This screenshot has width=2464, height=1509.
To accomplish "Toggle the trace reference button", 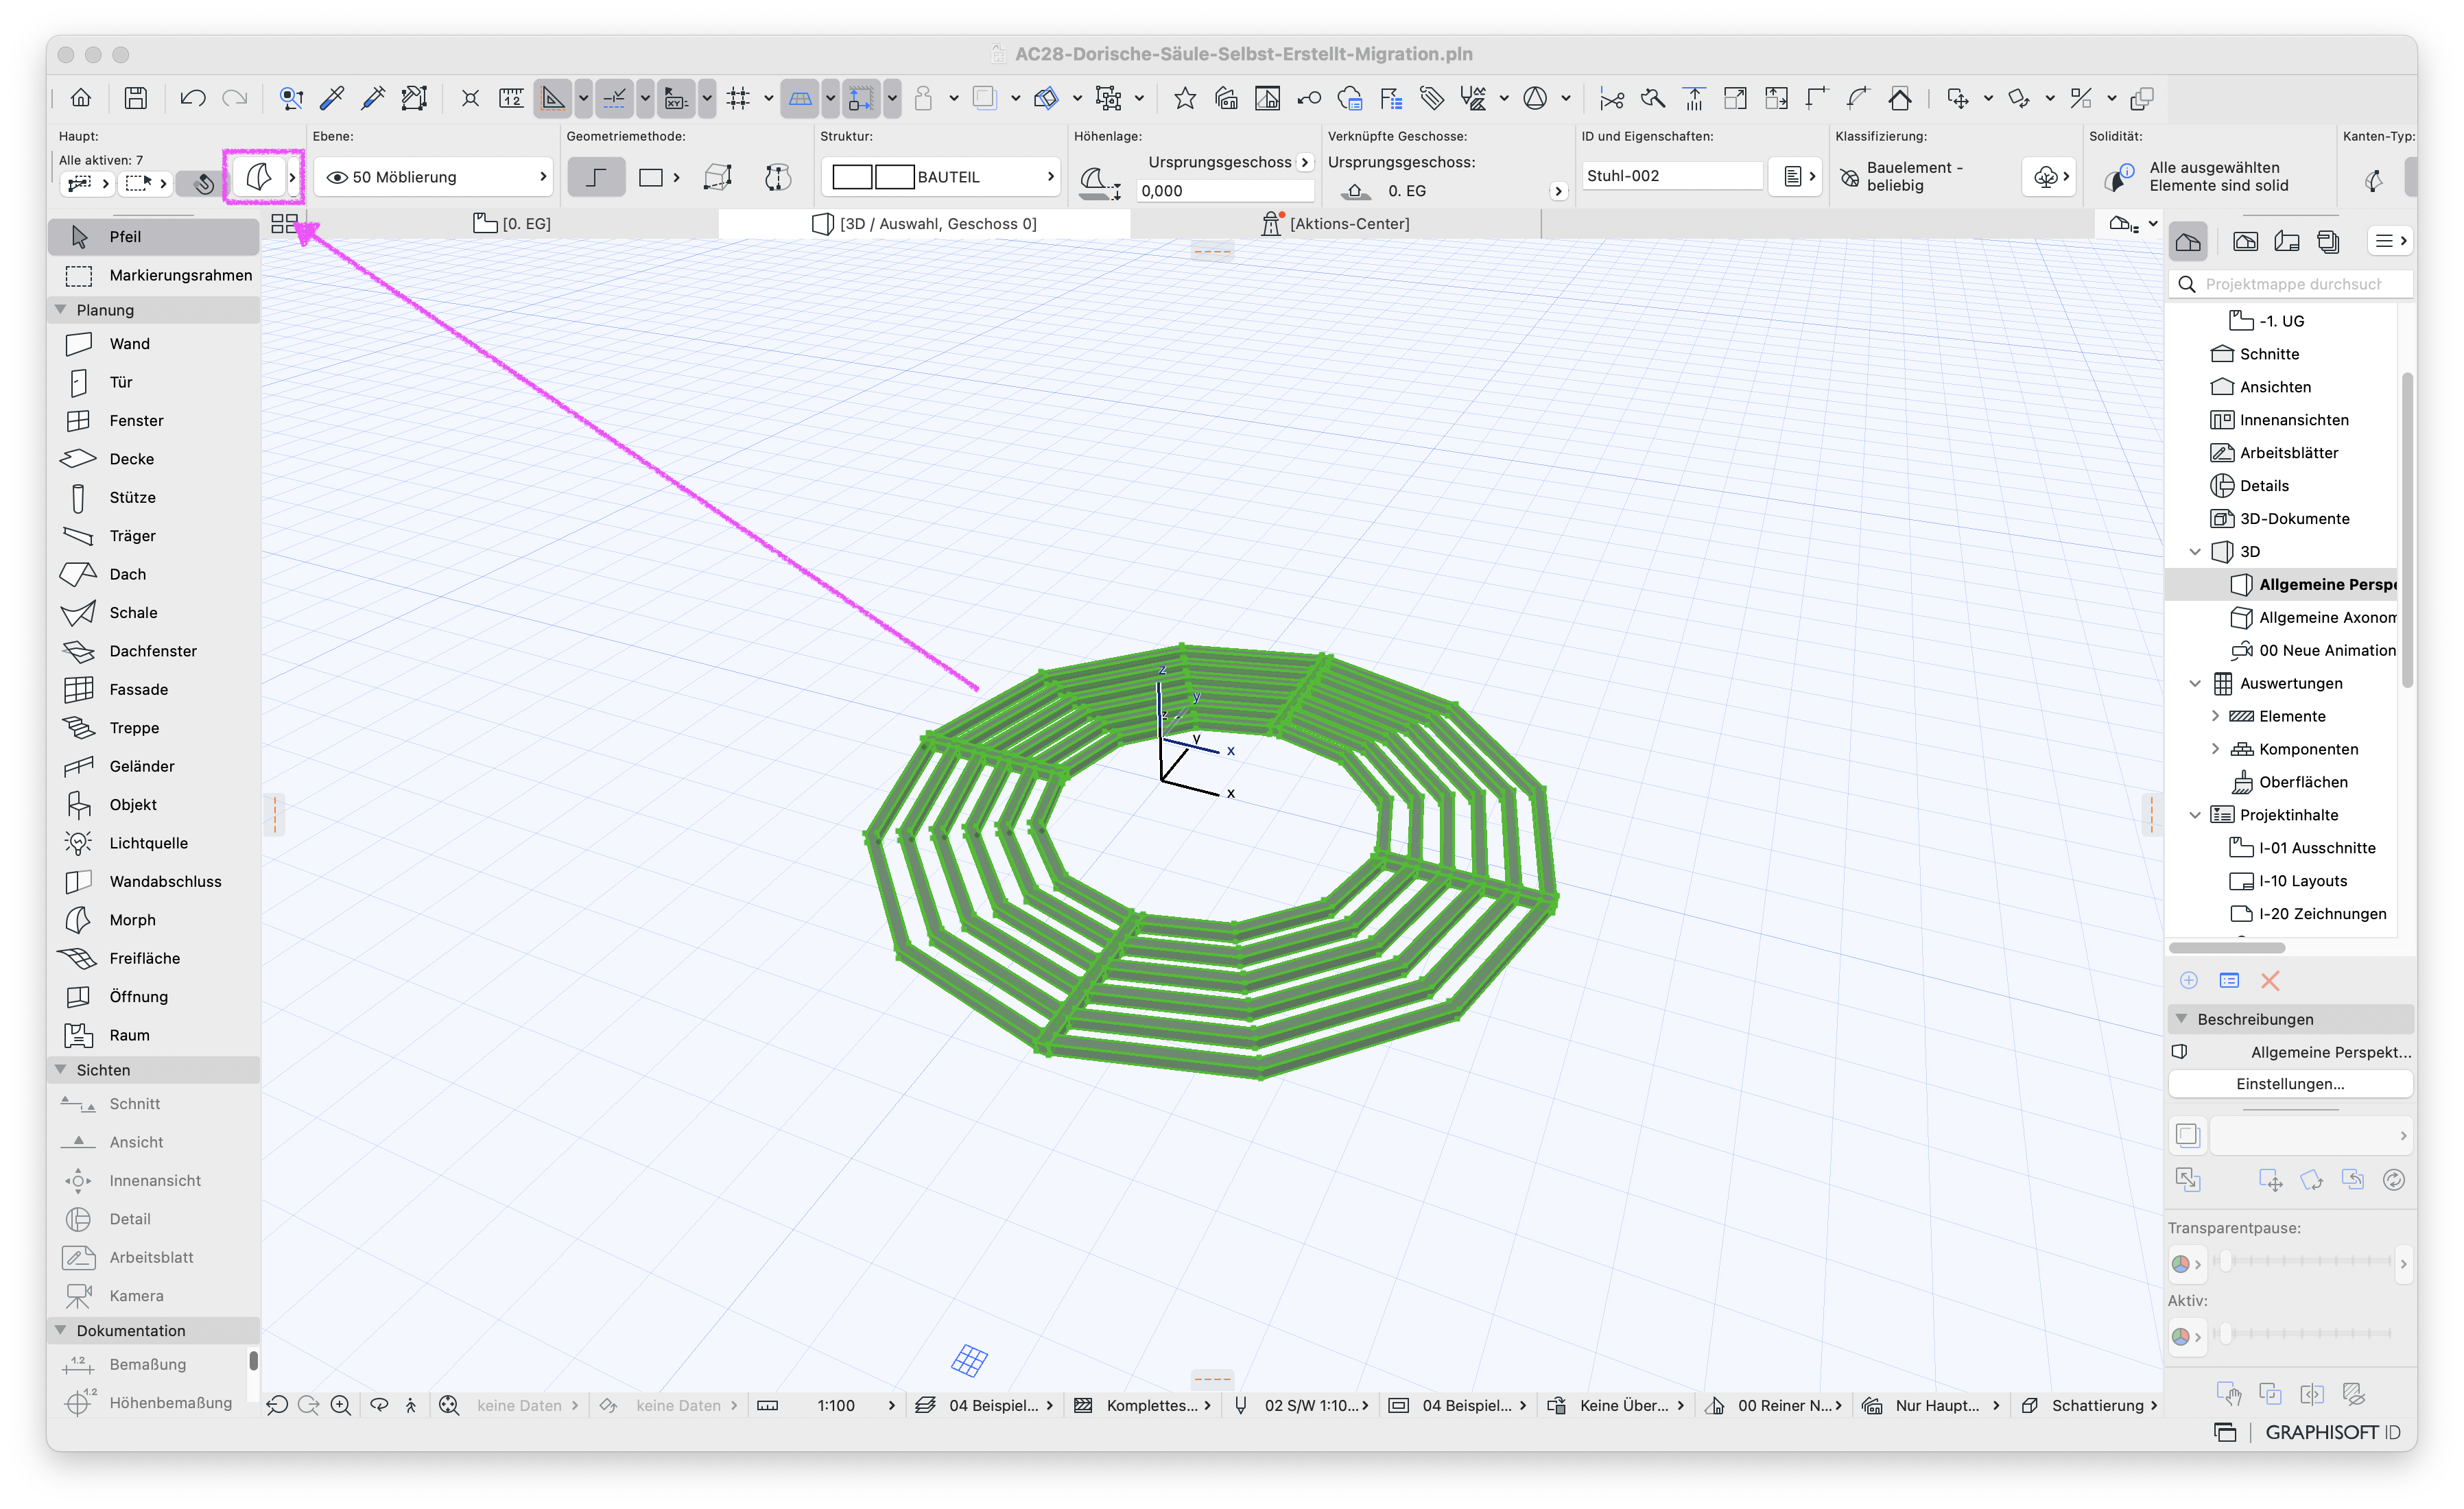I will 985,98.
